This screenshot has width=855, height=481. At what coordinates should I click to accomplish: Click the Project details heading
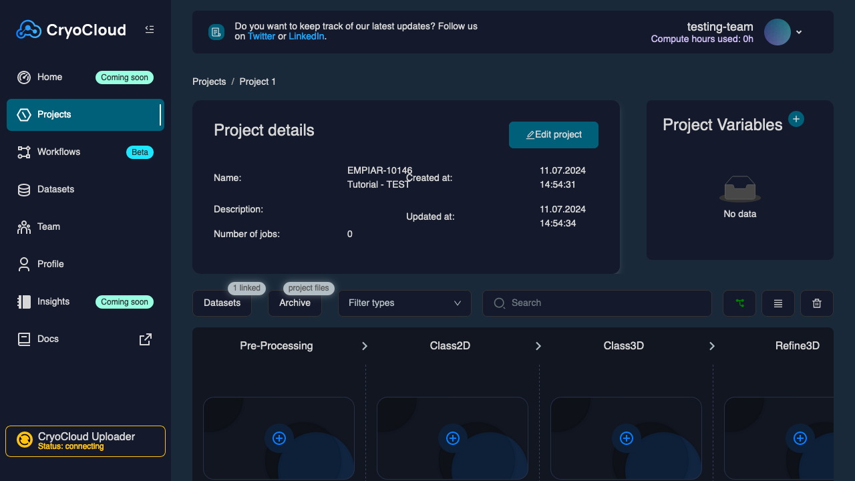pos(264,130)
